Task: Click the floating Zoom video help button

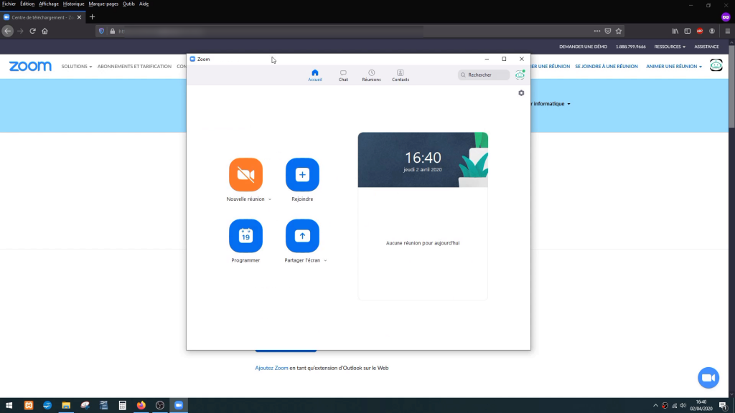Action: pyautogui.click(x=708, y=378)
